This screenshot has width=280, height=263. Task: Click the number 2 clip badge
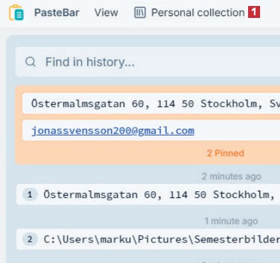[30, 239]
